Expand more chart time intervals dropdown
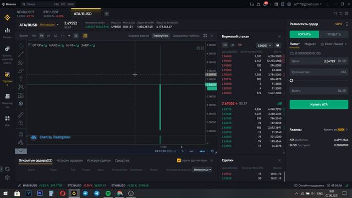Screen dimensions: 352x198 click(x=69, y=36)
